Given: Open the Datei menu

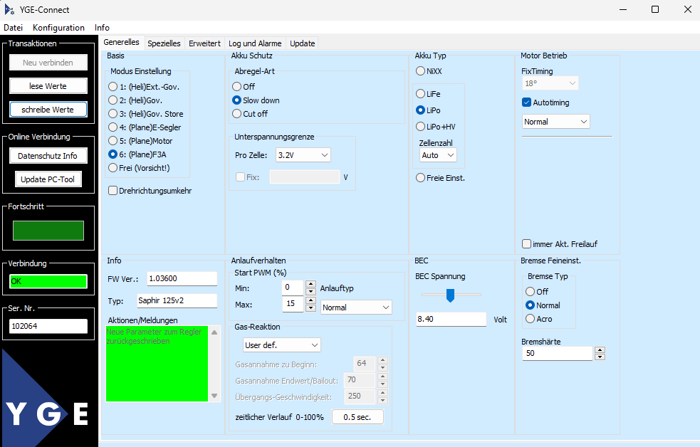Looking at the screenshot, I should tap(13, 28).
